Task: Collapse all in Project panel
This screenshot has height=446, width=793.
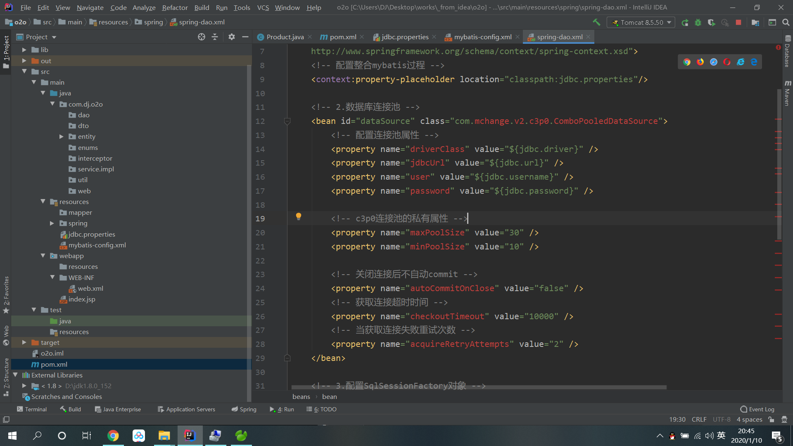Action: (215, 37)
